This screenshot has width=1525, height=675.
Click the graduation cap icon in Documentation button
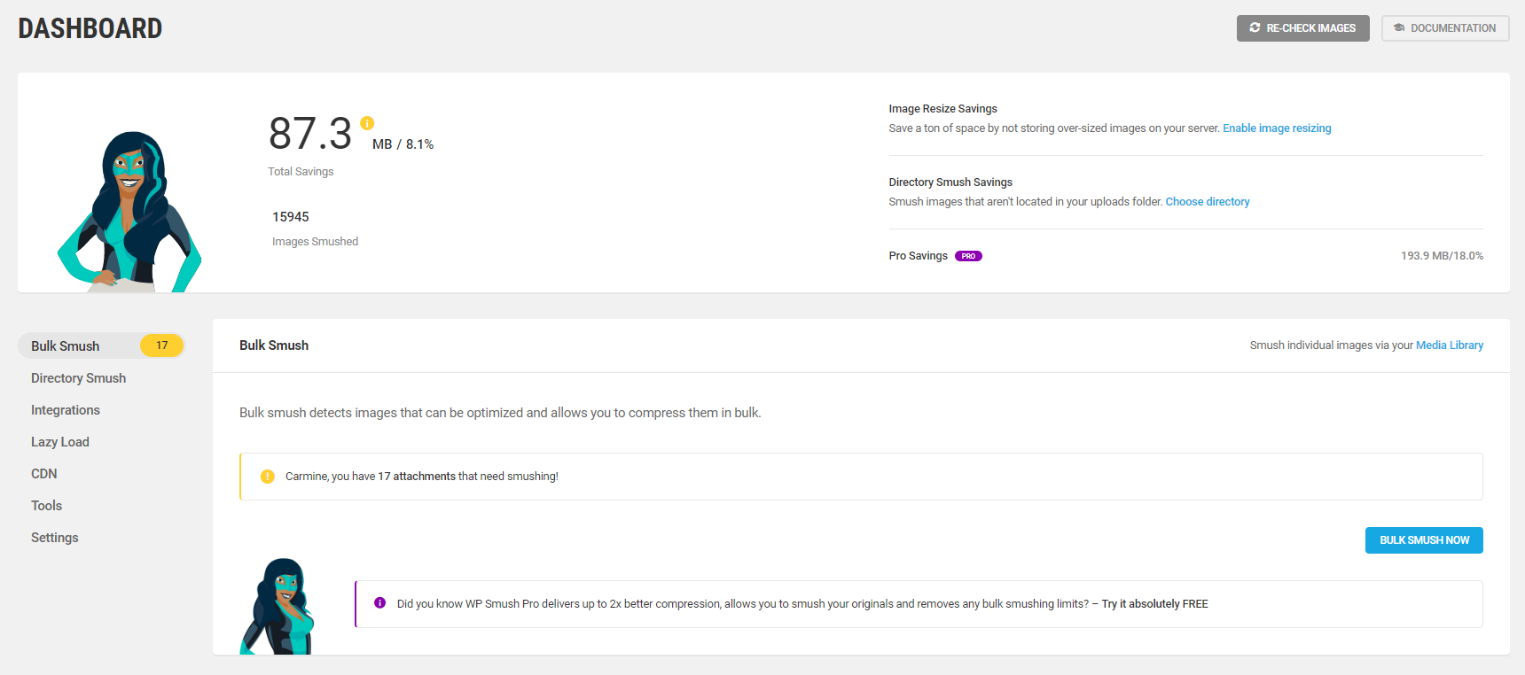coord(1399,27)
